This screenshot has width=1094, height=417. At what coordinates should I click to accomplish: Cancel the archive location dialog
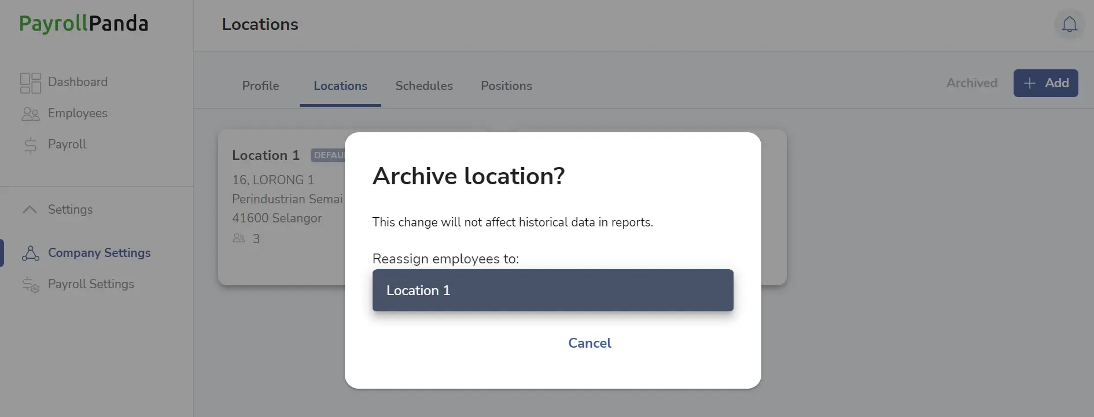pos(590,343)
